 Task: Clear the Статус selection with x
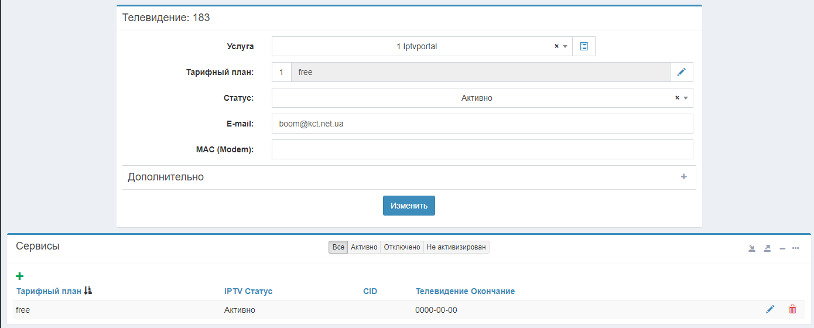pyautogui.click(x=677, y=98)
